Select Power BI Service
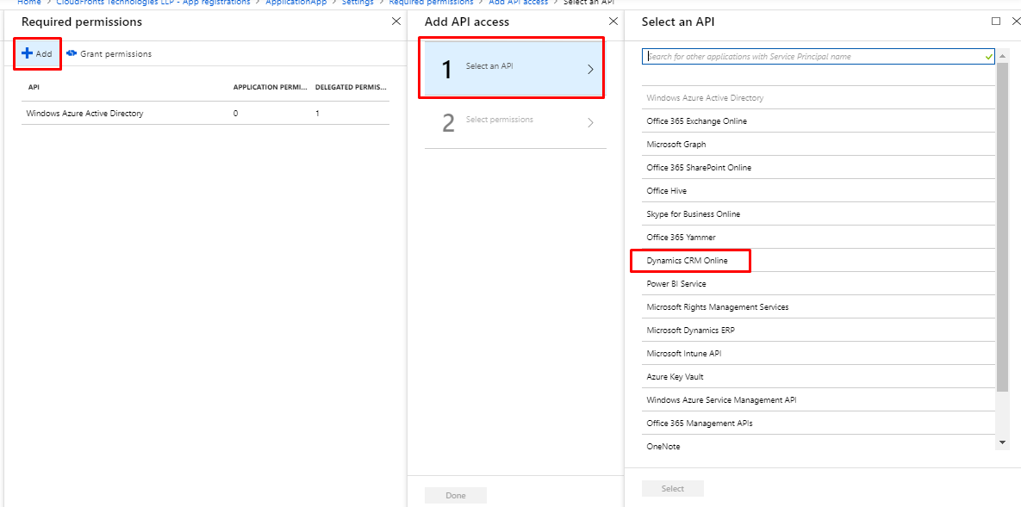Viewport: 1021px width, 507px height. (819, 284)
